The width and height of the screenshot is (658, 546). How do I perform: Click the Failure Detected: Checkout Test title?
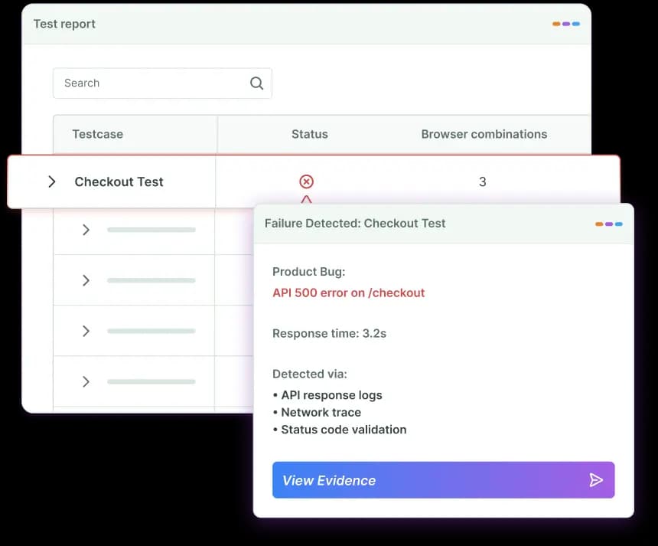point(355,223)
